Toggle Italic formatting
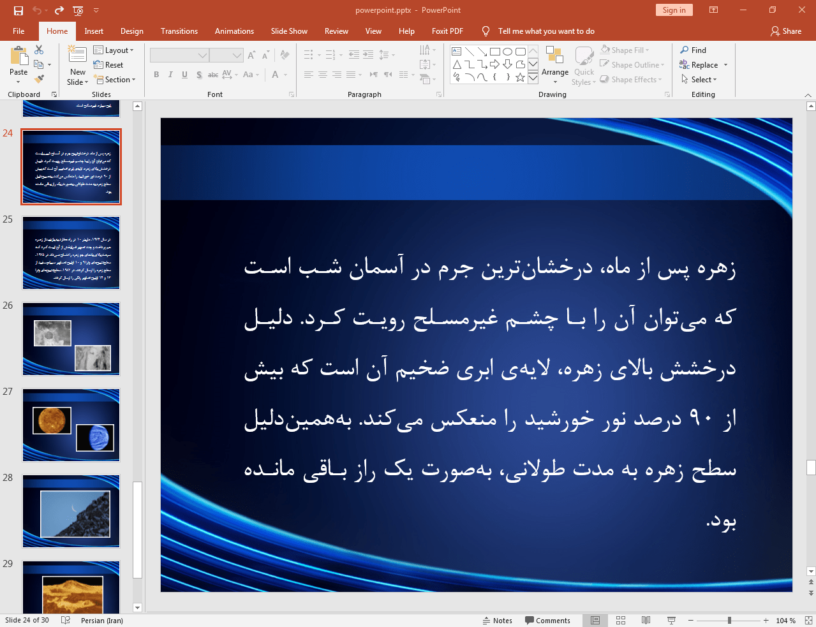 pyautogui.click(x=170, y=75)
